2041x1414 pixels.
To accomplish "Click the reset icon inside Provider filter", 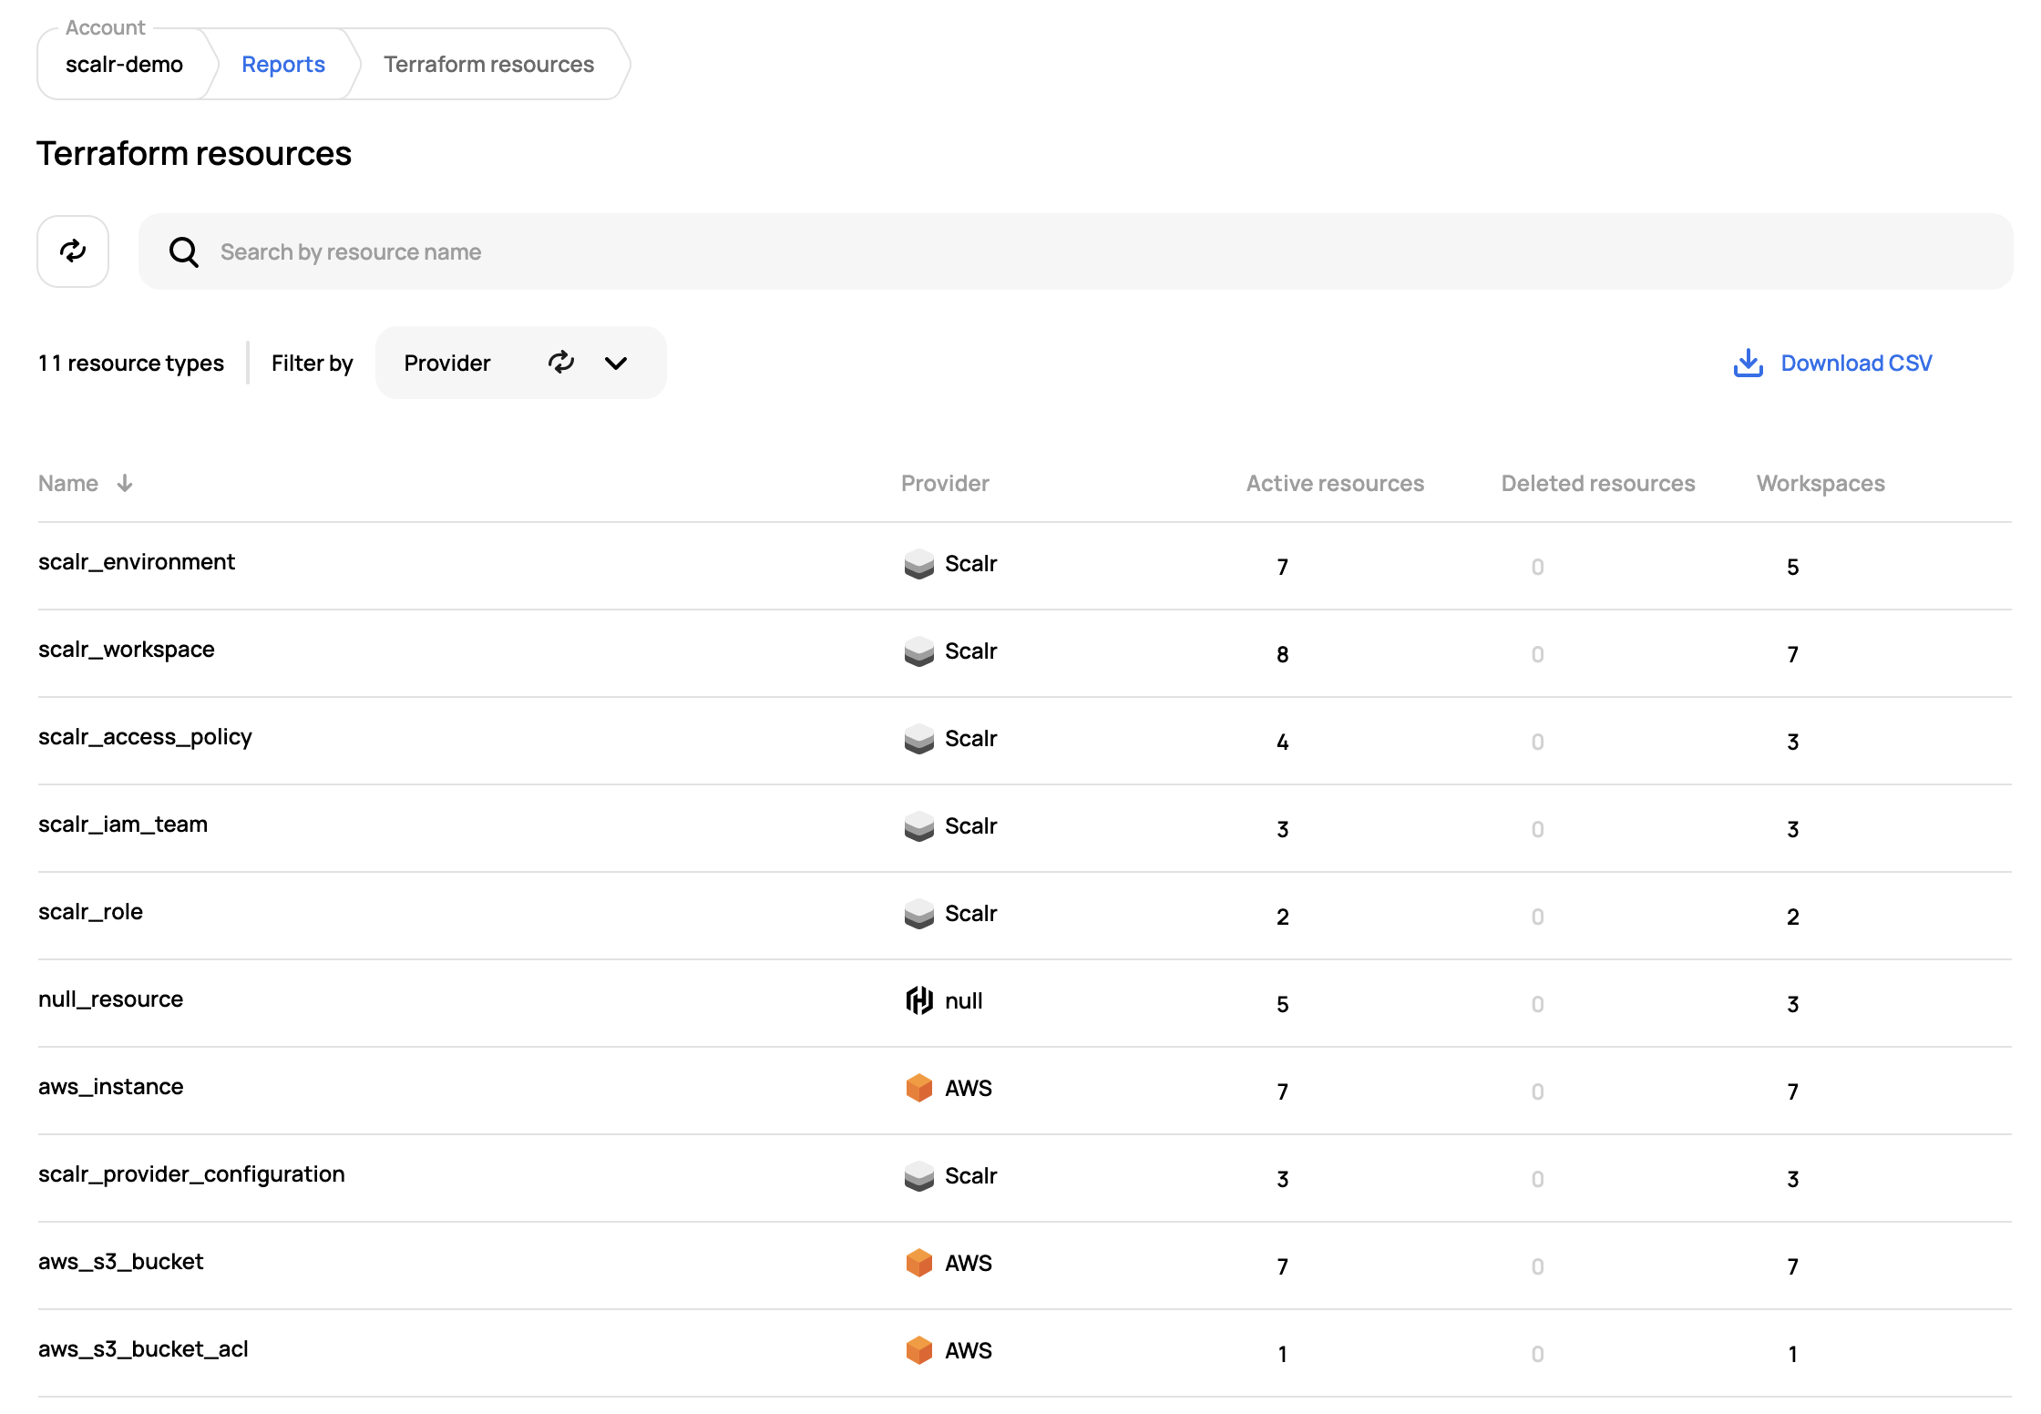I will (561, 363).
